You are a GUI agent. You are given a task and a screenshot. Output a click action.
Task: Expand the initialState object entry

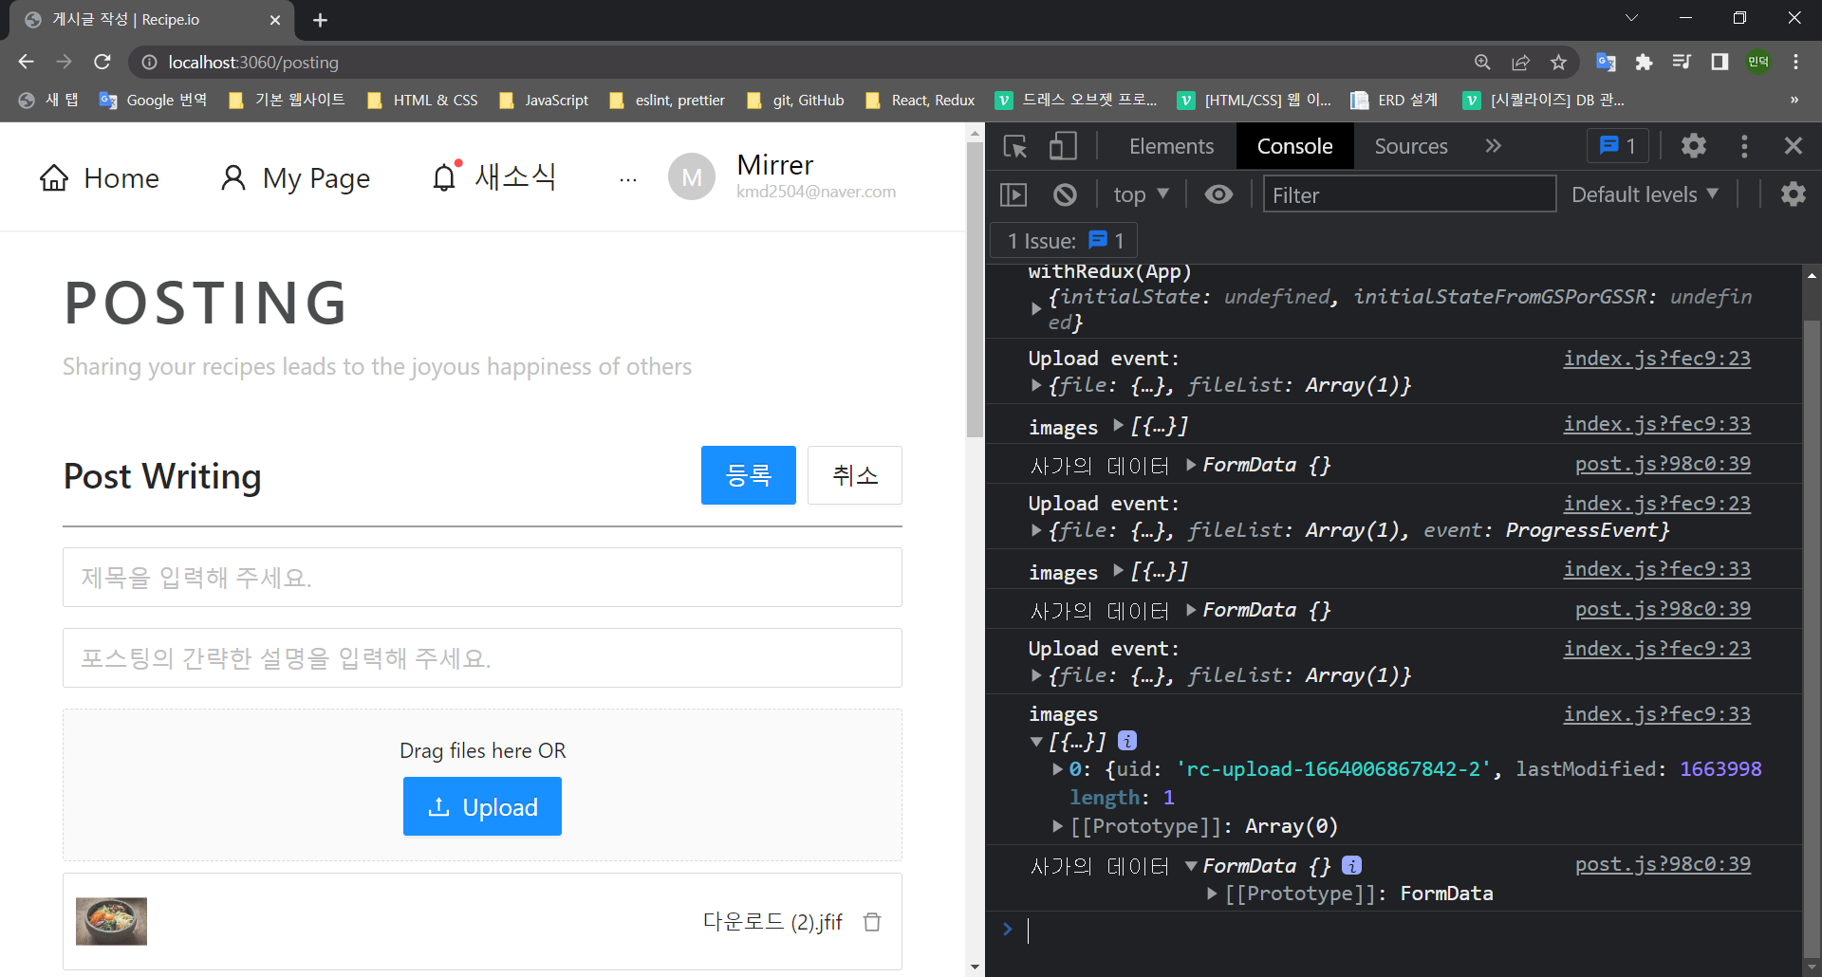point(1036,309)
